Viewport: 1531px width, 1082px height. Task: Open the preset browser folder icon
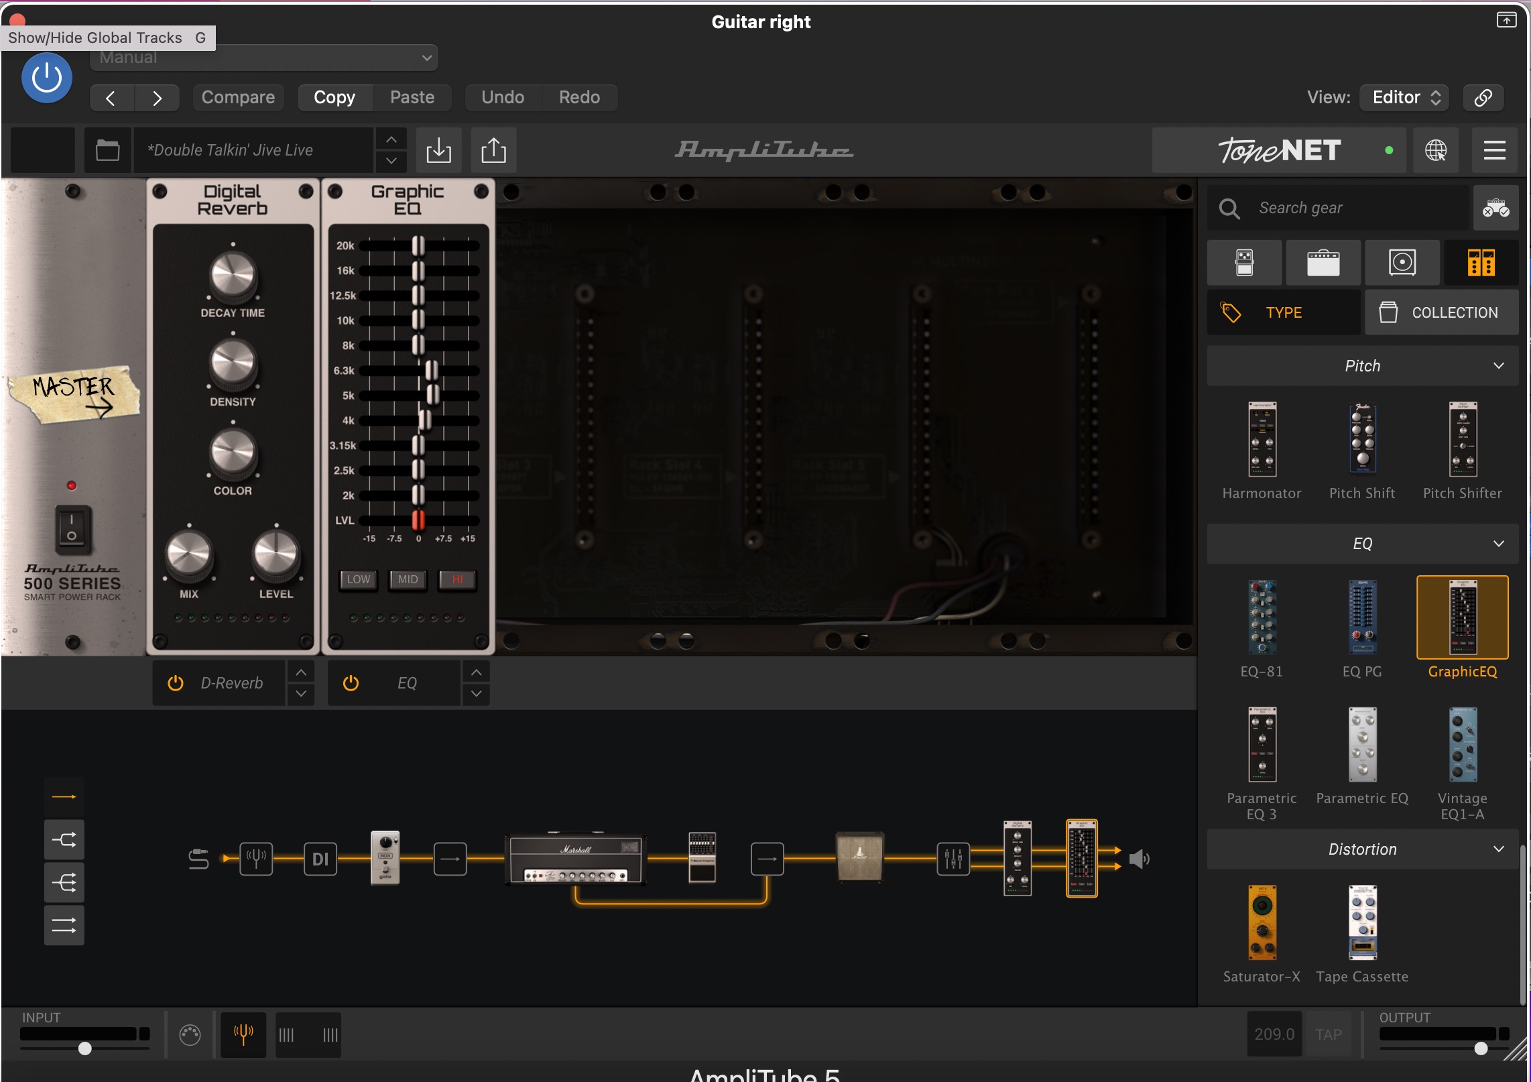(x=107, y=150)
